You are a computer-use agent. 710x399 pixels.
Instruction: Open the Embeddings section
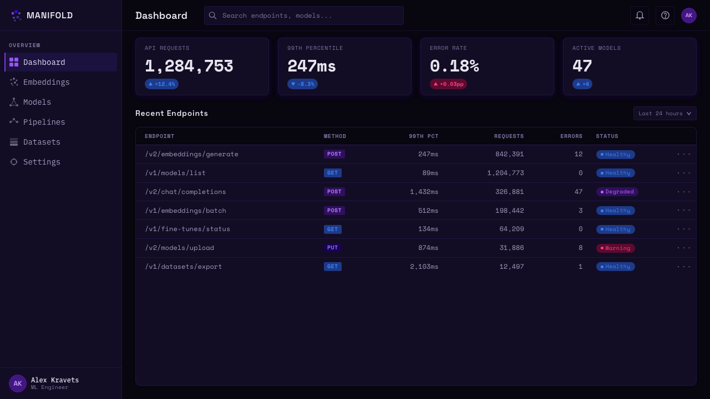(61, 82)
